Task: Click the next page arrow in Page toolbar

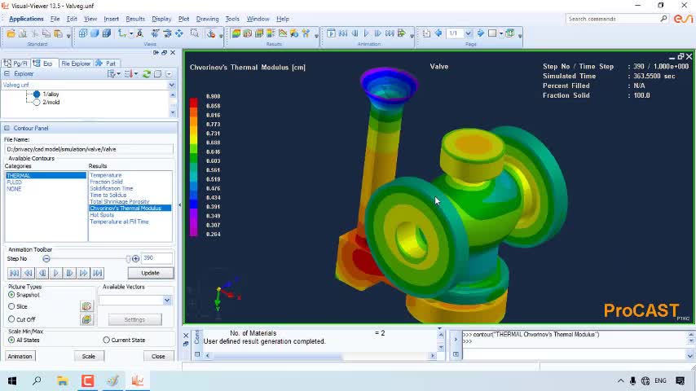Action: click(x=480, y=33)
